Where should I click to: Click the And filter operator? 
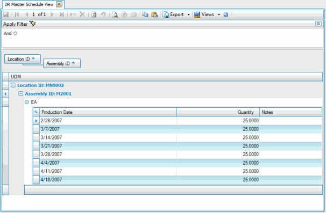point(8,33)
